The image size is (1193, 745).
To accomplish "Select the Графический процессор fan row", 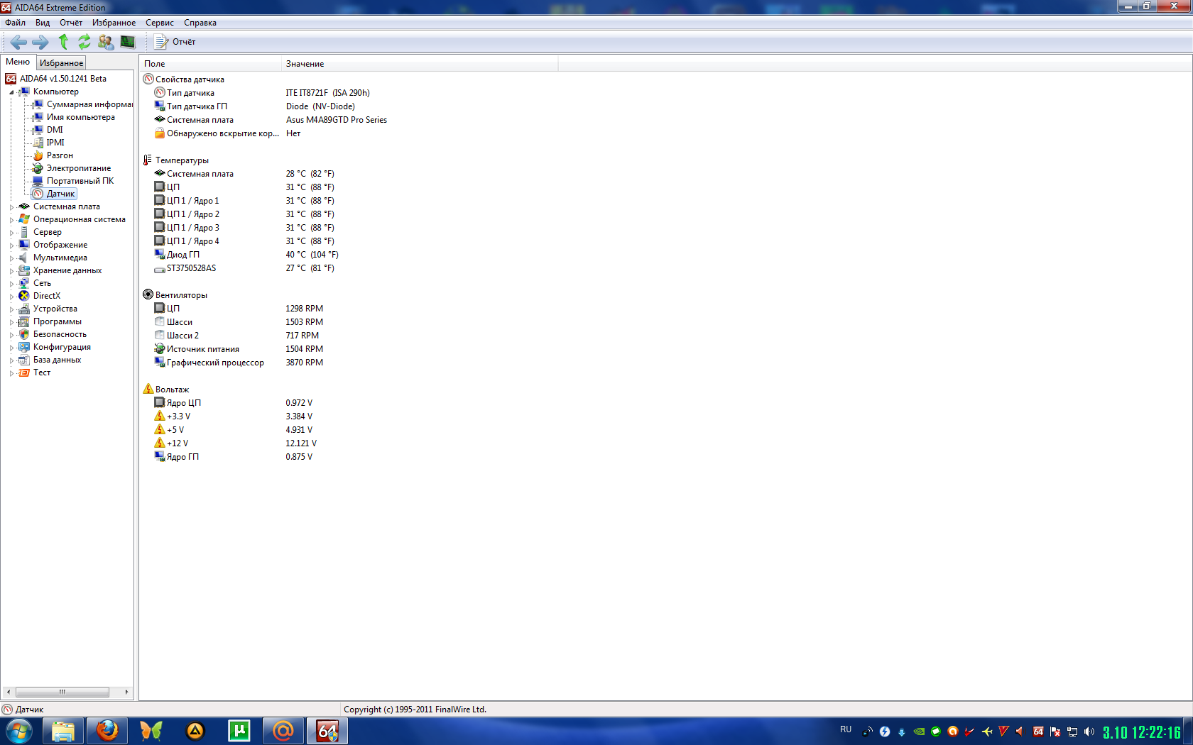I will (239, 363).
